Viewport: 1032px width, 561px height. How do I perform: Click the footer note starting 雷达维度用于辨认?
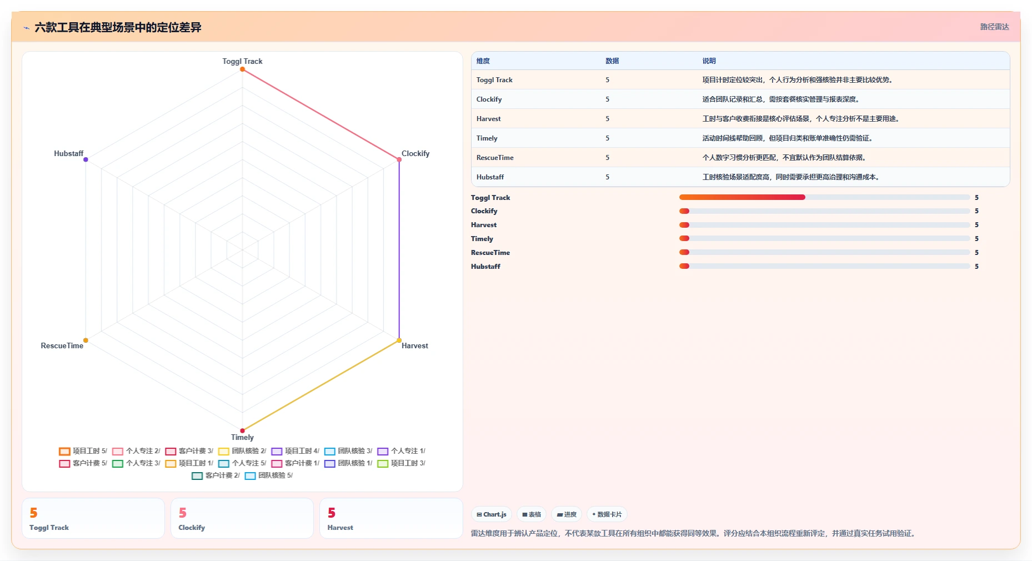[693, 533]
